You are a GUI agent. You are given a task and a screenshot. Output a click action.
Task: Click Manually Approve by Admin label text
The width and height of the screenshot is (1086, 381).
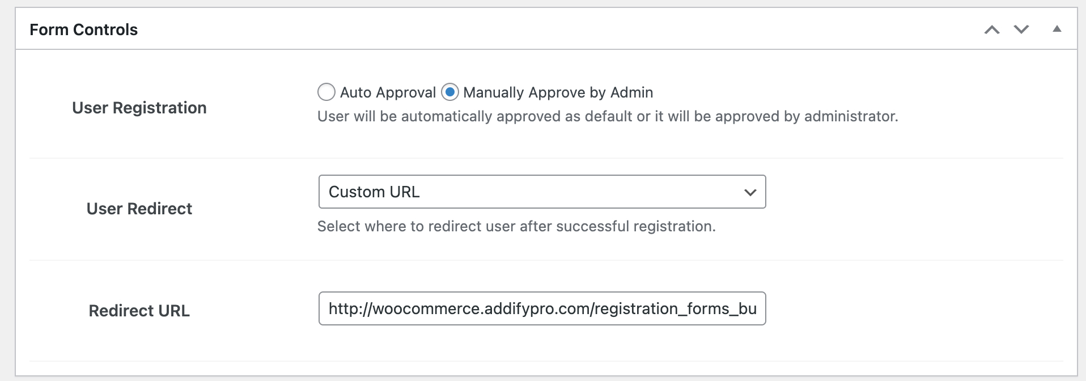click(558, 92)
